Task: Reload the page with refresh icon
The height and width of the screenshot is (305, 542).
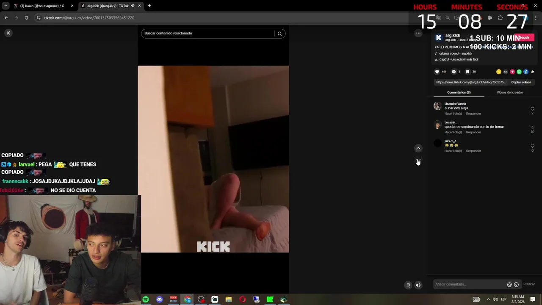Action: click(x=26, y=18)
